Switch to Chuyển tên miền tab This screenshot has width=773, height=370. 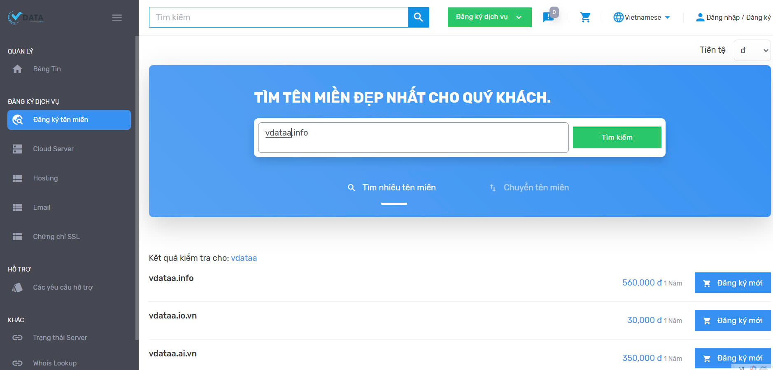529,188
